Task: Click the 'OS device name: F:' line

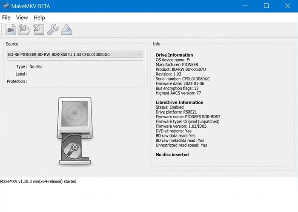Action: (x=172, y=60)
